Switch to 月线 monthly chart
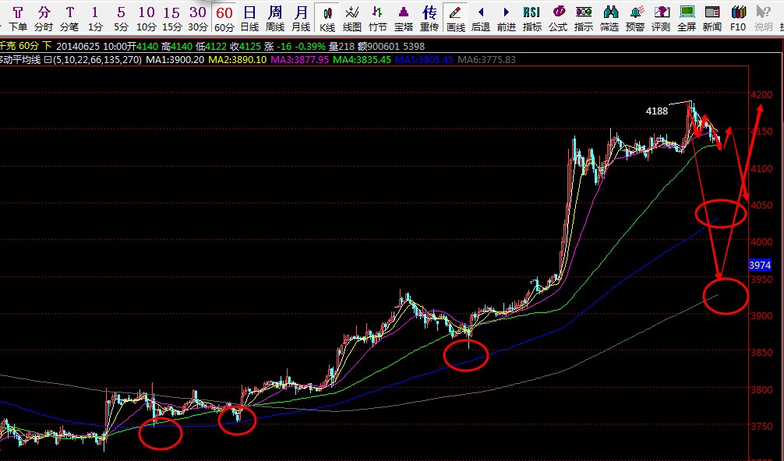784x461 pixels. (x=301, y=19)
